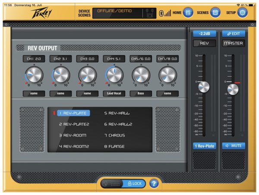This screenshot has height=195, width=259.
Task: Click the CH3 reverb send knob
Action: coord(87,75)
